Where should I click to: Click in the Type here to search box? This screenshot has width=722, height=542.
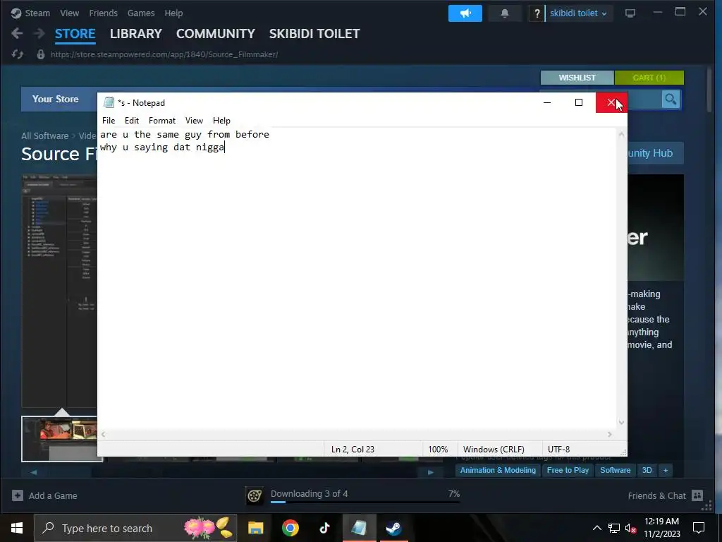coord(136,528)
